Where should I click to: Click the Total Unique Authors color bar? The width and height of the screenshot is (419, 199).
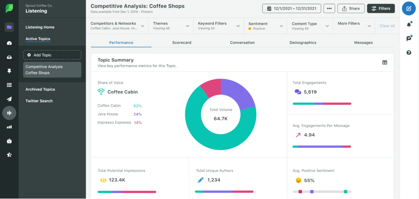pos(224,191)
